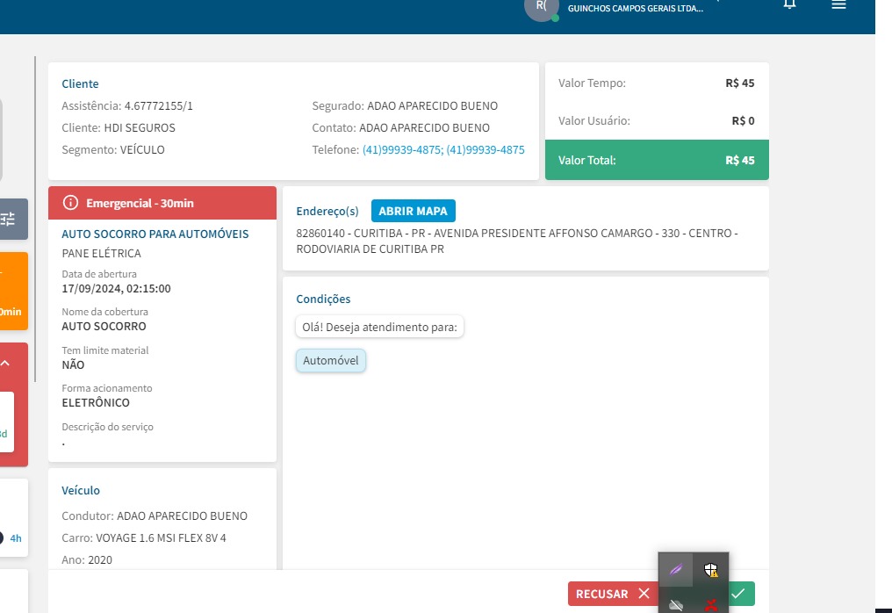
Task: Click the info icon on Emergencial banner
Action: [71, 203]
